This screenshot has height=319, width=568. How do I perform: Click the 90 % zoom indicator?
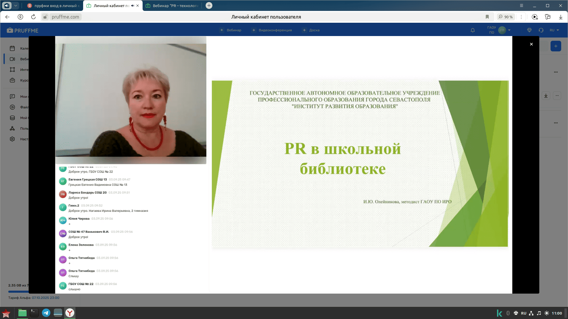[x=506, y=17]
